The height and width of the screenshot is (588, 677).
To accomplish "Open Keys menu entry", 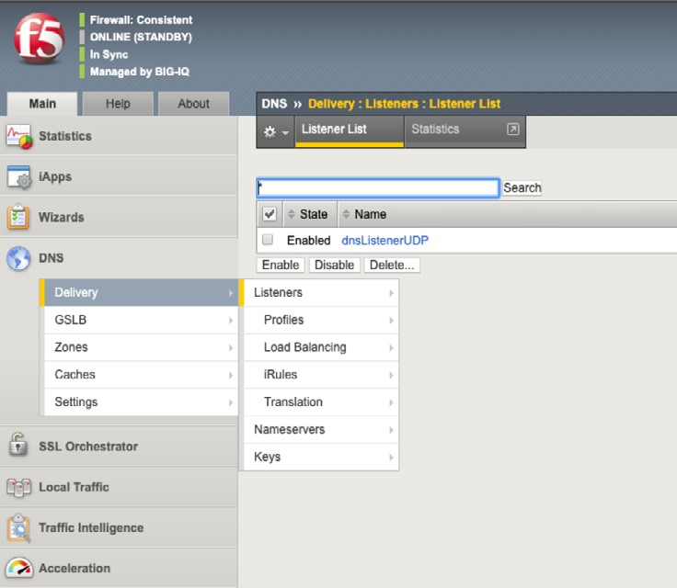I will pyautogui.click(x=321, y=457).
